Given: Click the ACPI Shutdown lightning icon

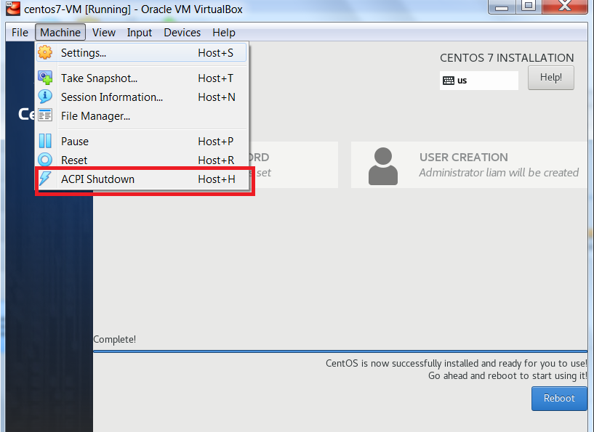Looking at the screenshot, I should click(x=45, y=179).
